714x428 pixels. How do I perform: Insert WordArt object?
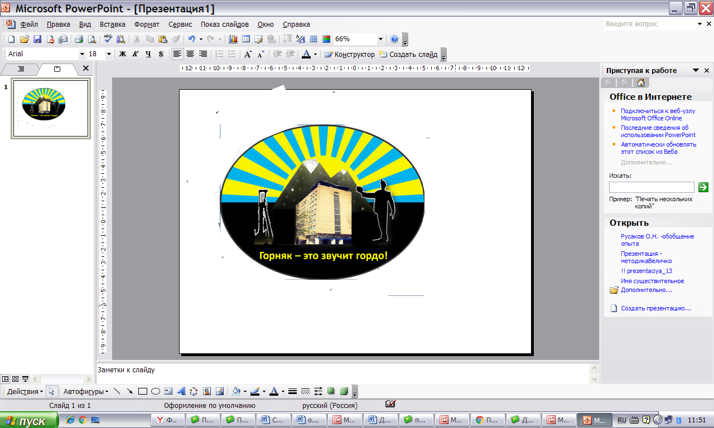tap(181, 391)
